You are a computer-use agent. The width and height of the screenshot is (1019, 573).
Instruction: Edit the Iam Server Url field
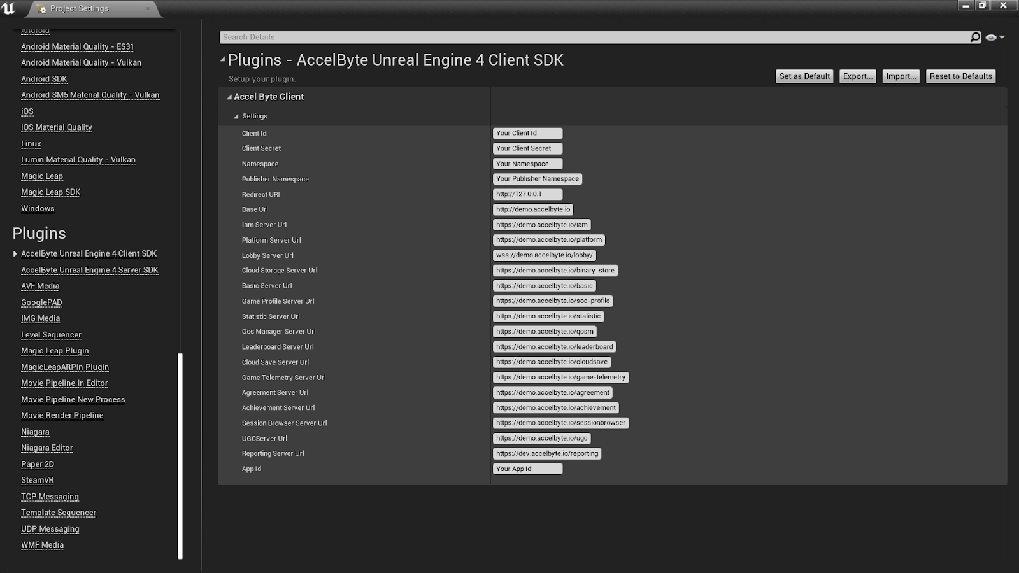click(x=542, y=225)
